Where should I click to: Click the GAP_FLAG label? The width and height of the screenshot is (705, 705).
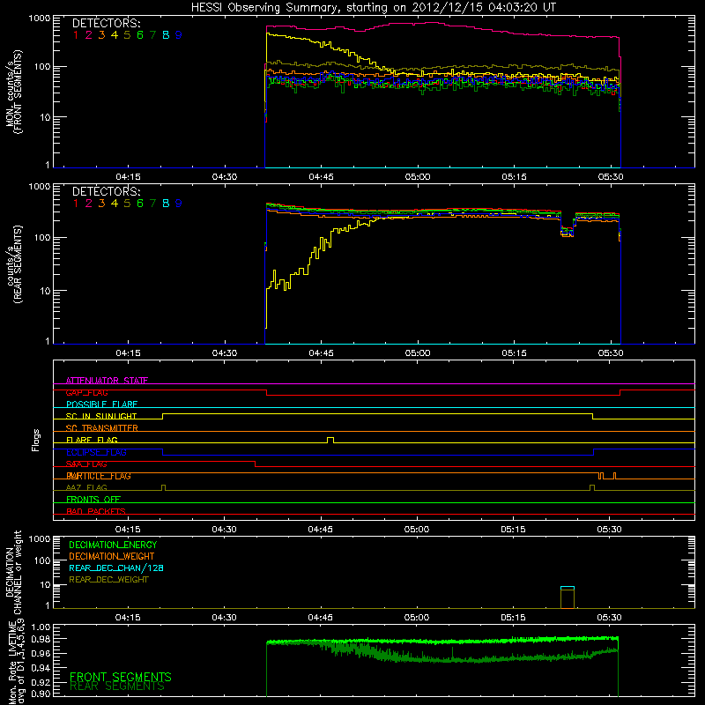86,392
